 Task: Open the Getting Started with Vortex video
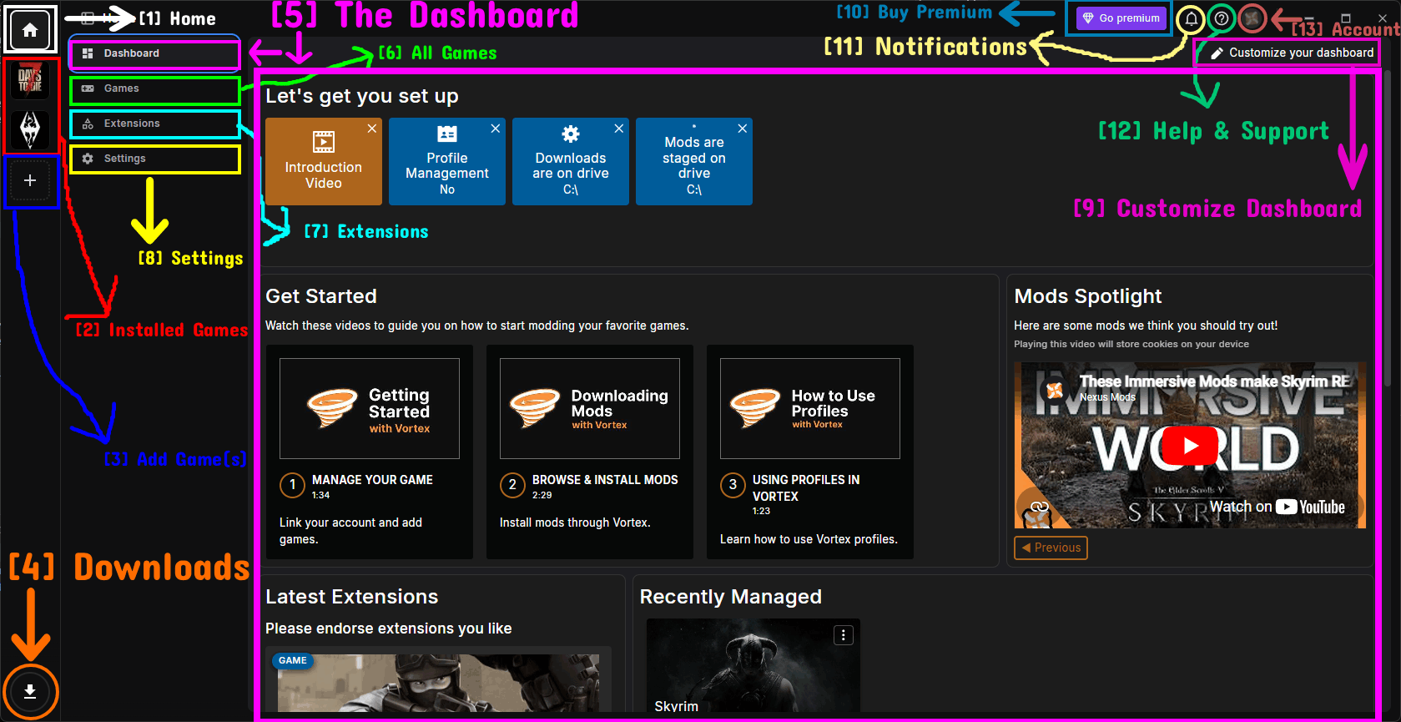pos(370,409)
